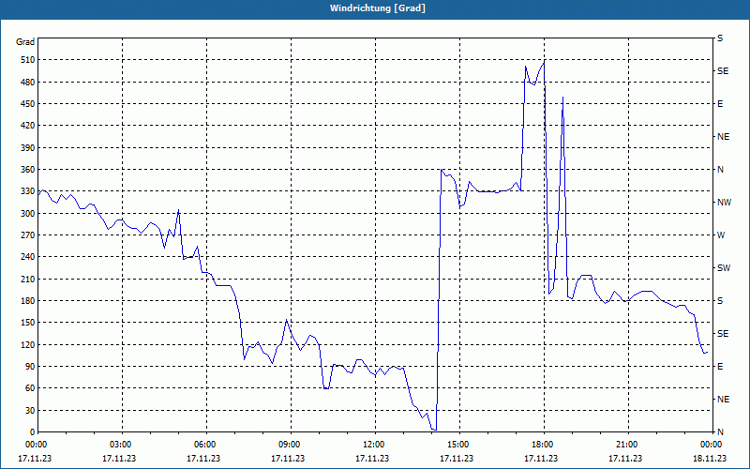The width and height of the screenshot is (750, 469).
Task: Click the '330' y-axis label
Action: point(28,191)
